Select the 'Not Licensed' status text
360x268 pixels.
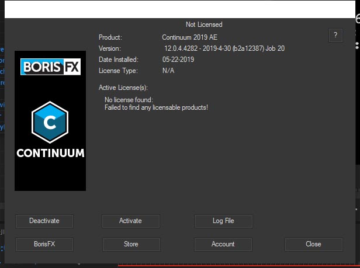(x=204, y=25)
